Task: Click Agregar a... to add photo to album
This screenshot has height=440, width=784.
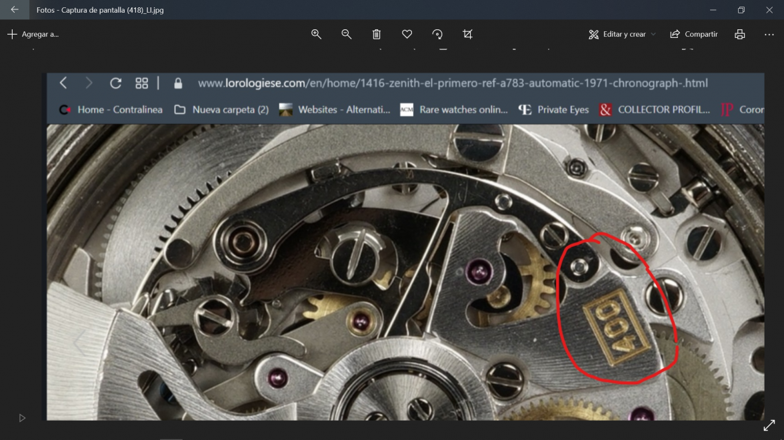Action: click(32, 34)
